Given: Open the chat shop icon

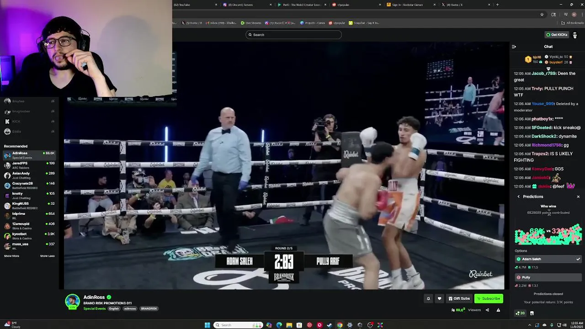Looking at the screenshot, I should (x=532, y=313).
